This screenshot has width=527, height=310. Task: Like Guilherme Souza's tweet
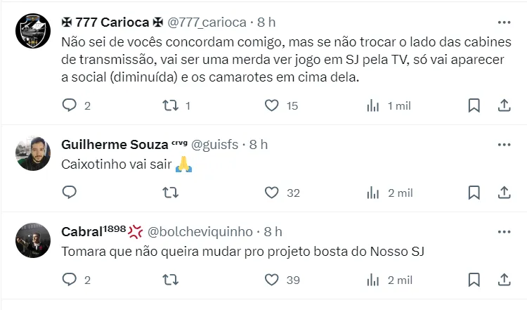(x=272, y=193)
